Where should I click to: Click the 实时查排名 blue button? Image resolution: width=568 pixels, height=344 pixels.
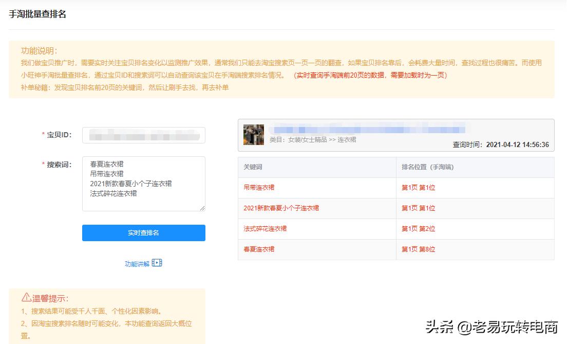tap(143, 233)
